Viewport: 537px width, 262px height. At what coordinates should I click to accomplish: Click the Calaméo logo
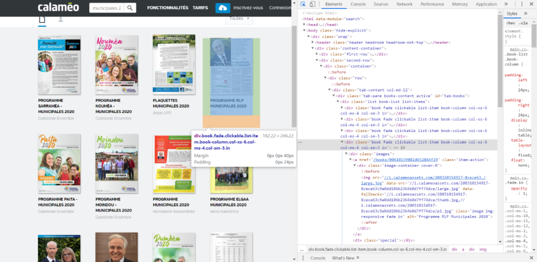tap(59, 7)
